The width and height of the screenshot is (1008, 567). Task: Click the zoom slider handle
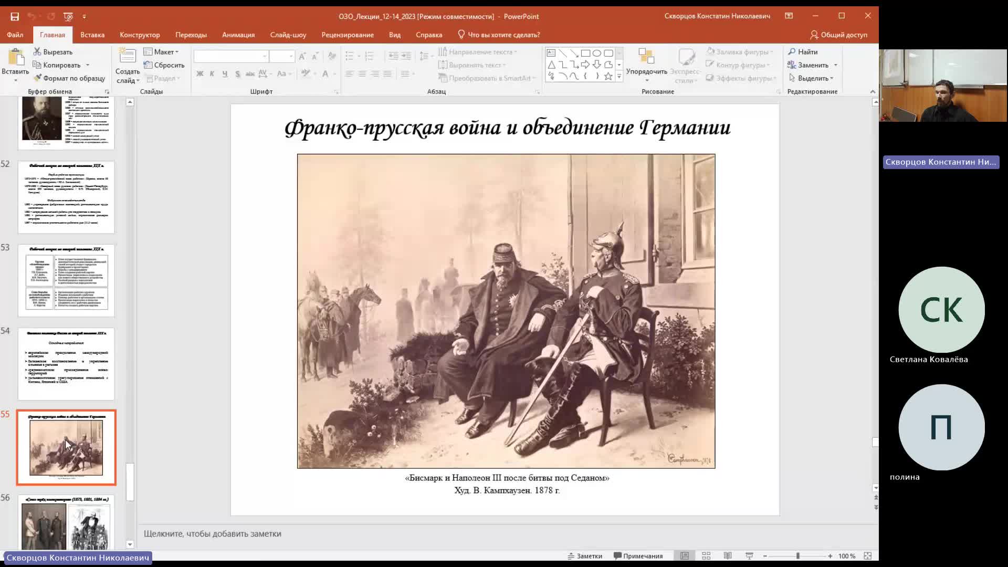point(797,556)
